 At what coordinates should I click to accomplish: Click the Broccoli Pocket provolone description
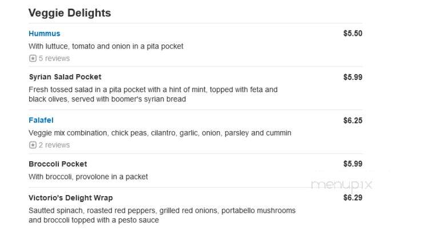coord(88,177)
